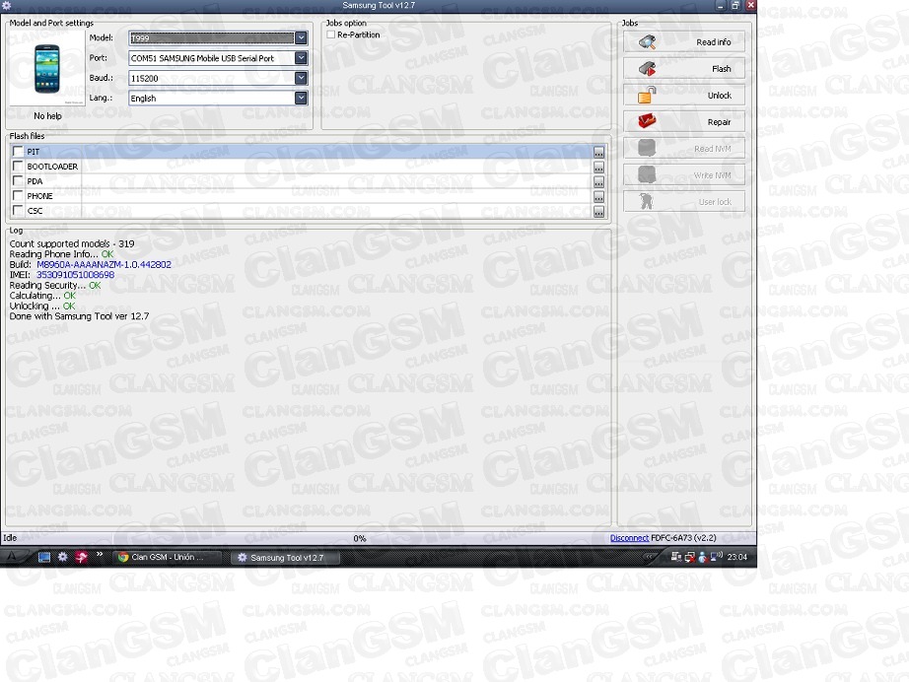
Task: Tick the PIT checkbox
Action: click(x=18, y=151)
